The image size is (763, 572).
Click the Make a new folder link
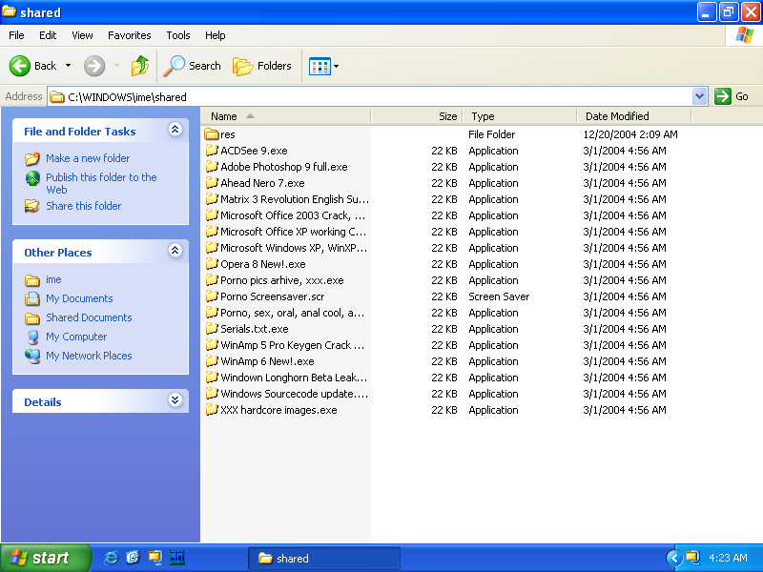tap(88, 158)
